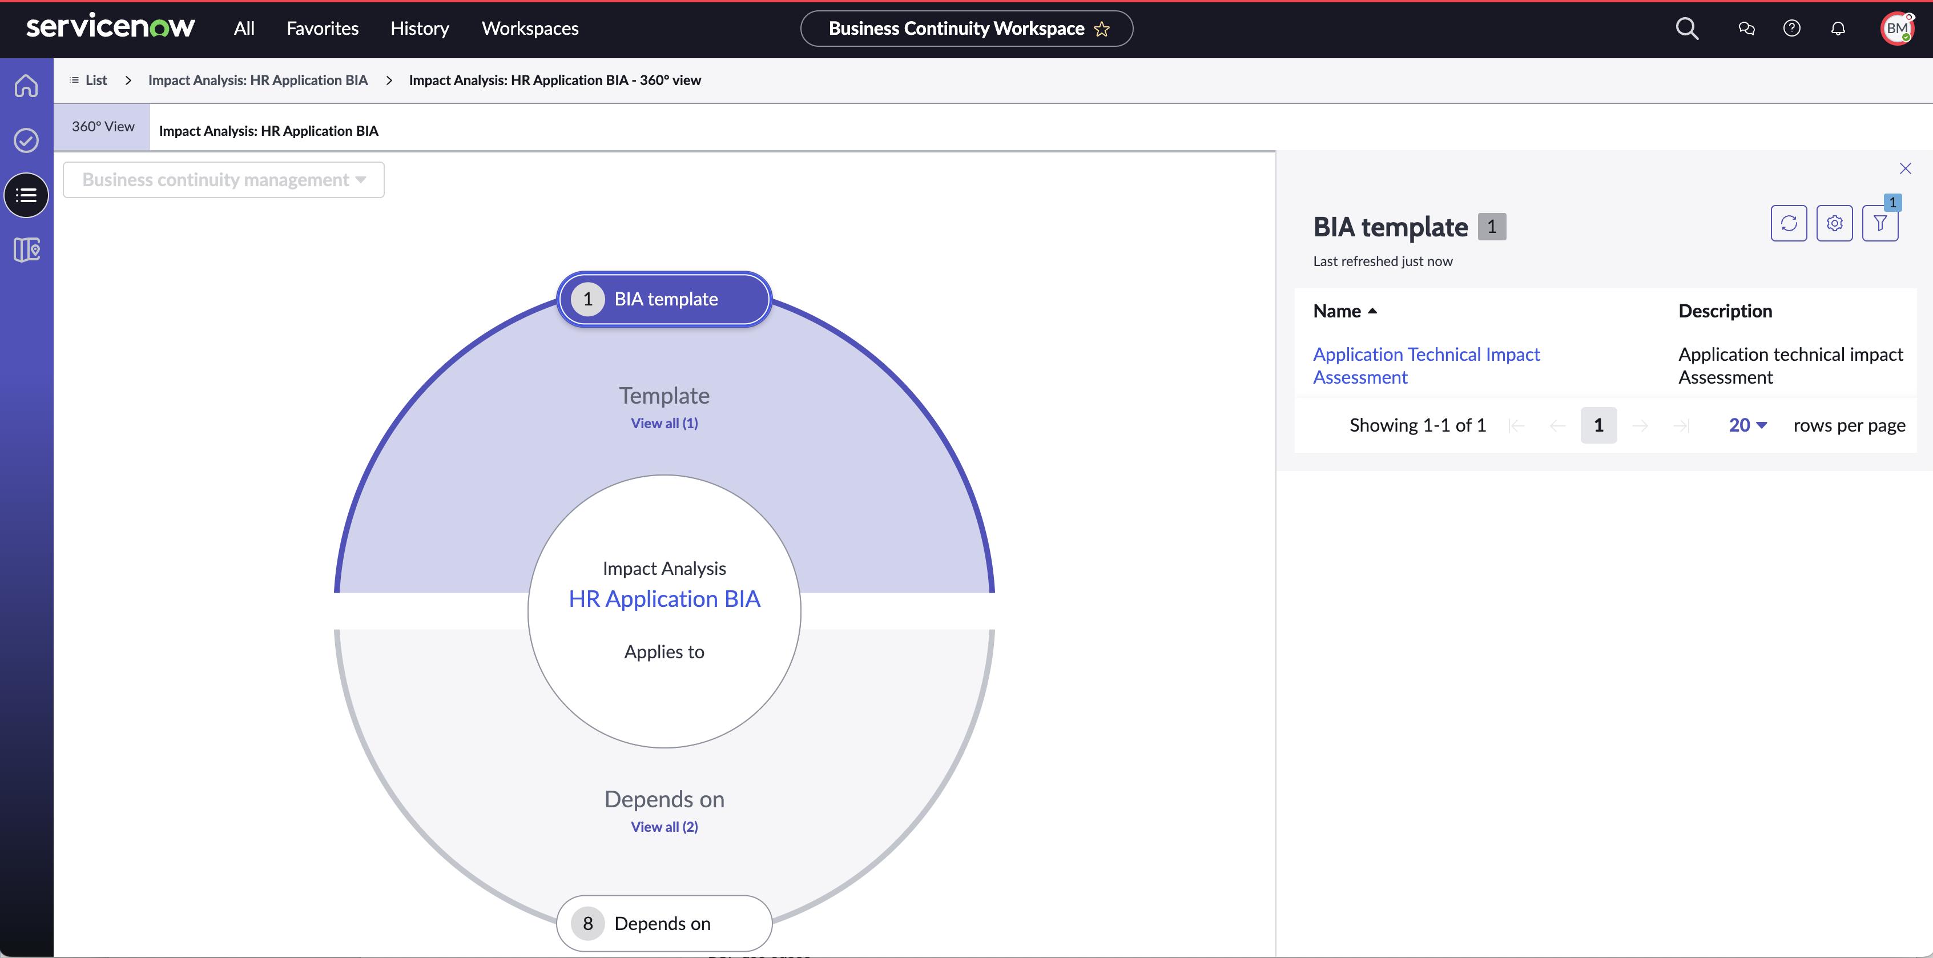Go to Home in left sidebar

click(x=26, y=86)
